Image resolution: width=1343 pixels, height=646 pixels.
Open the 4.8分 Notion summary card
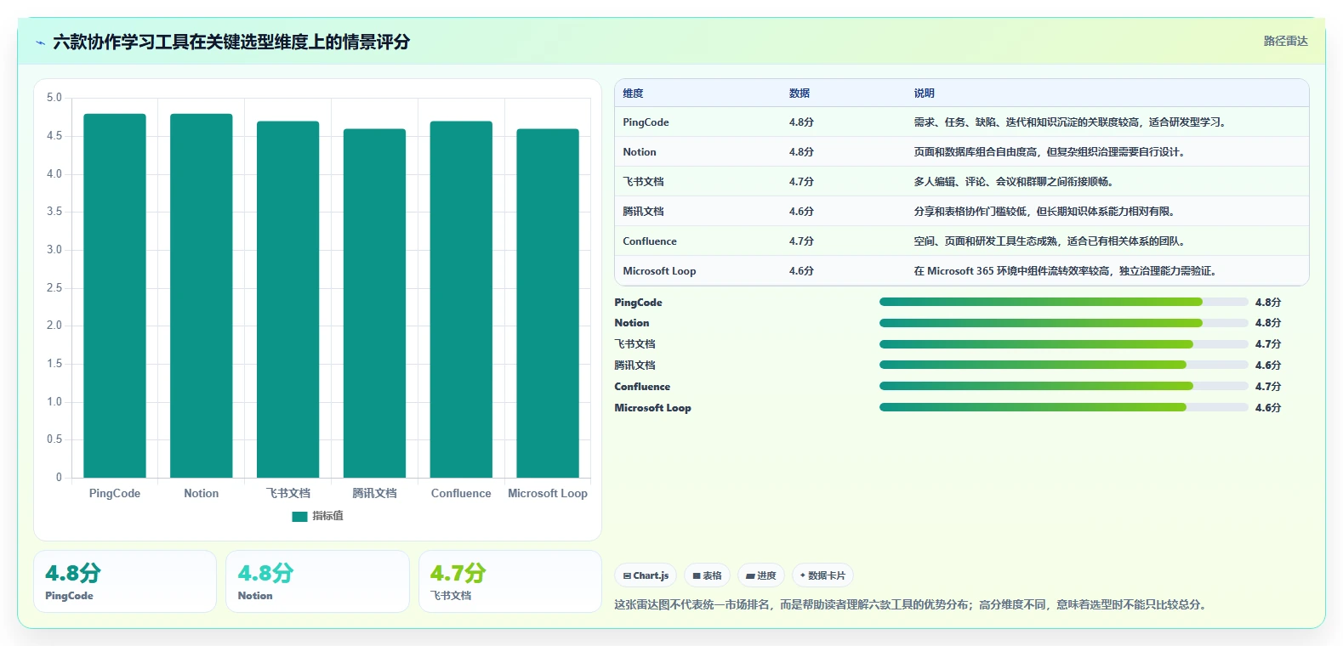point(317,581)
